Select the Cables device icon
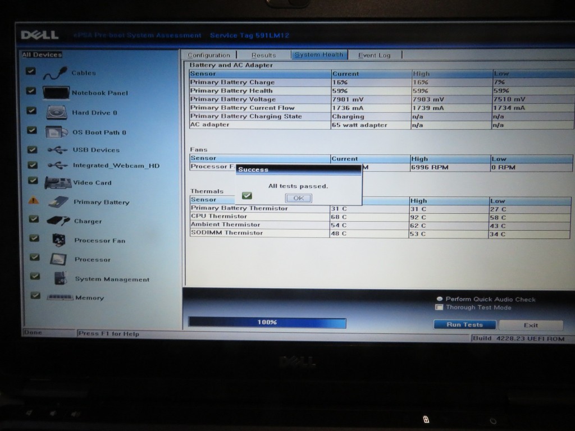575x431 pixels. click(55, 73)
